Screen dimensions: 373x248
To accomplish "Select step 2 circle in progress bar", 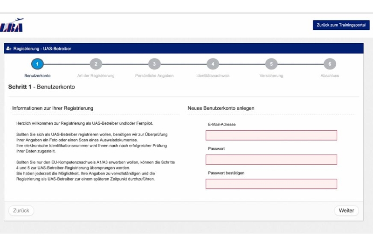I will 96,64.
